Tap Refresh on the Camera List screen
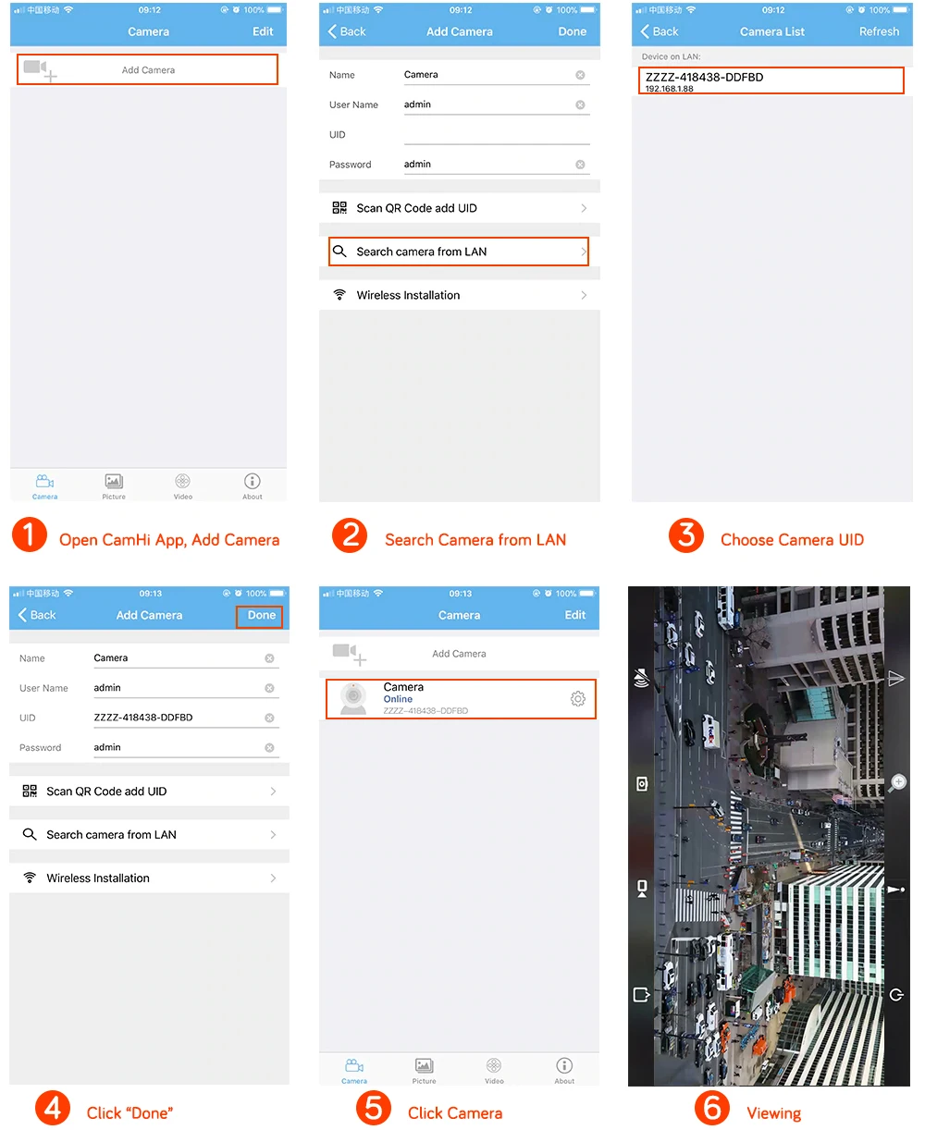 pyautogui.click(x=879, y=31)
